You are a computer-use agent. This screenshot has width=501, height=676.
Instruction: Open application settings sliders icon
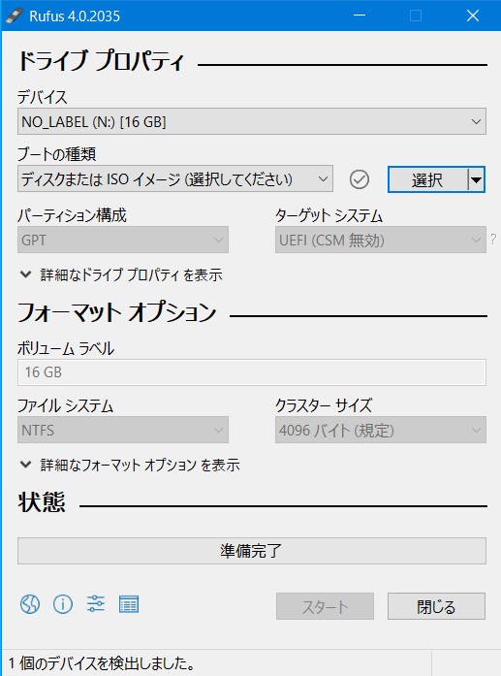(x=96, y=604)
